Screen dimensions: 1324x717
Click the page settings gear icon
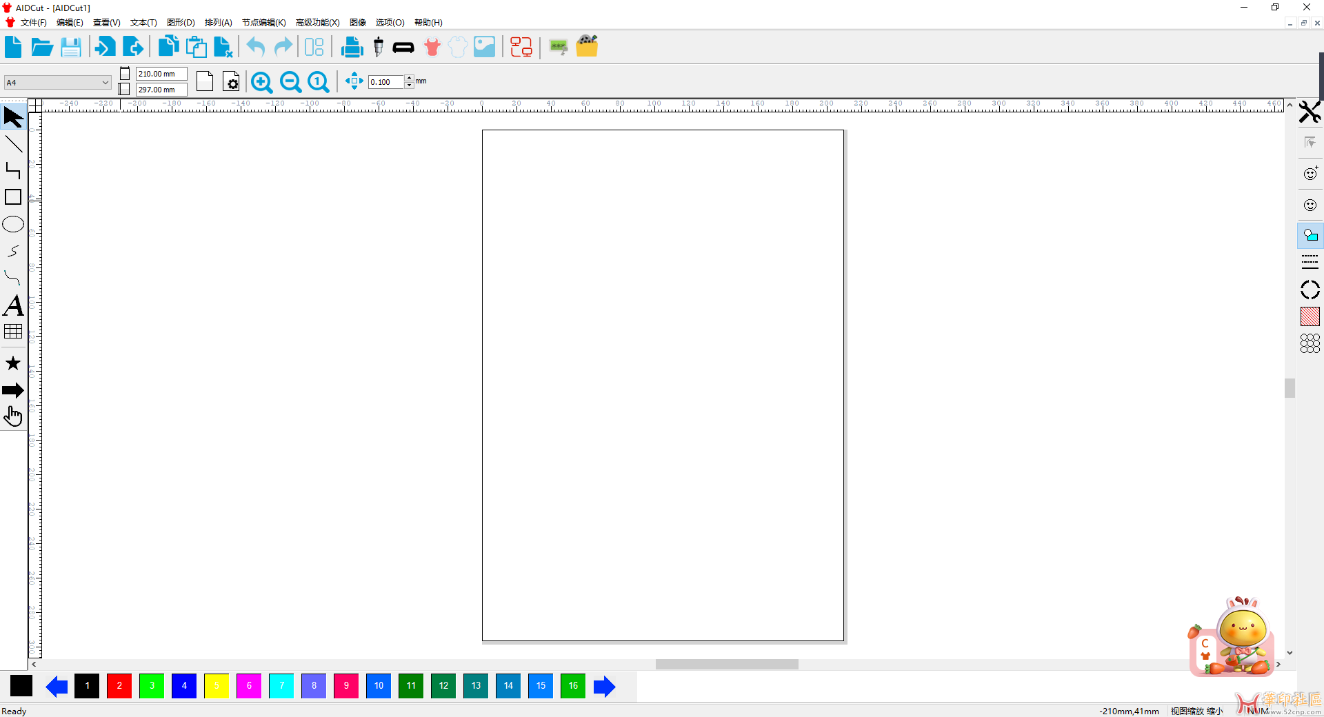click(x=232, y=82)
